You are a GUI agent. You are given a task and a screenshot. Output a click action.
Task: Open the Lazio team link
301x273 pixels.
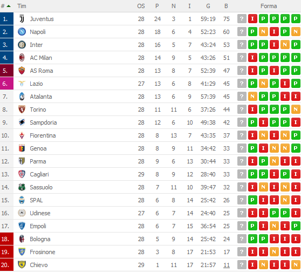click(36, 84)
